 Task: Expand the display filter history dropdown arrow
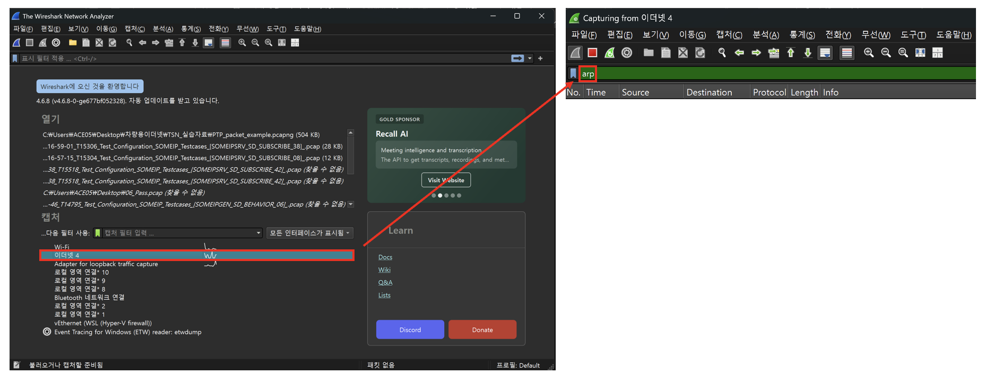(x=530, y=58)
